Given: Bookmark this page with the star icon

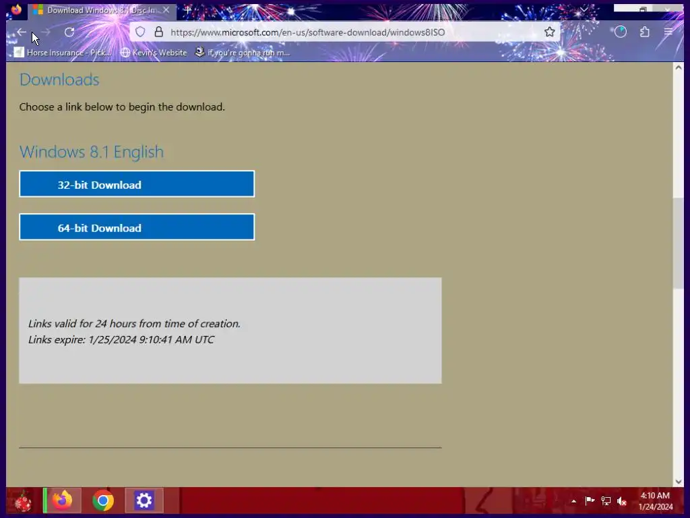Looking at the screenshot, I should click(x=550, y=32).
